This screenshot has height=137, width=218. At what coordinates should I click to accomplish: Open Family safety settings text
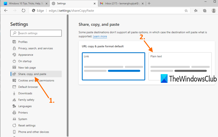pyautogui.click(x=26, y=100)
